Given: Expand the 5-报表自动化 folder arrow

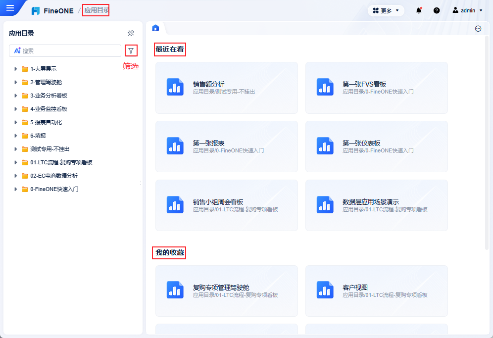Looking at the screenshot, I should click(15, 122).
